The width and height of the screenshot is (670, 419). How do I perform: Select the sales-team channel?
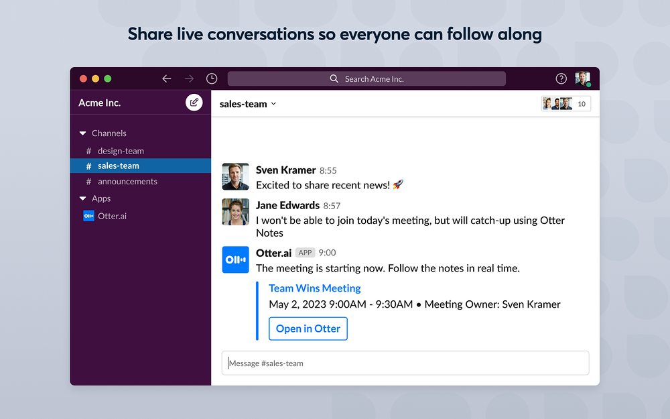pyautogui.click(x=141, y=166)
